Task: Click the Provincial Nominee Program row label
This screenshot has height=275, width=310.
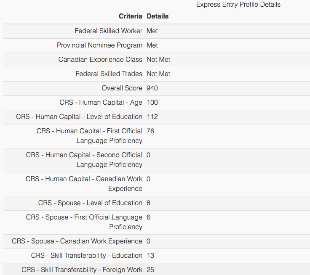Action: click(x=100, y=45)
